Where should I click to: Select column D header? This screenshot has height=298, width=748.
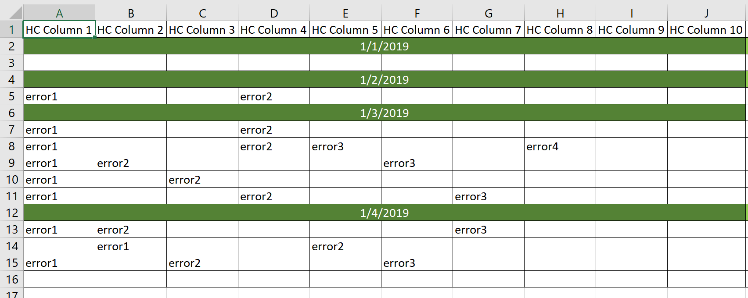click(274, 13)
